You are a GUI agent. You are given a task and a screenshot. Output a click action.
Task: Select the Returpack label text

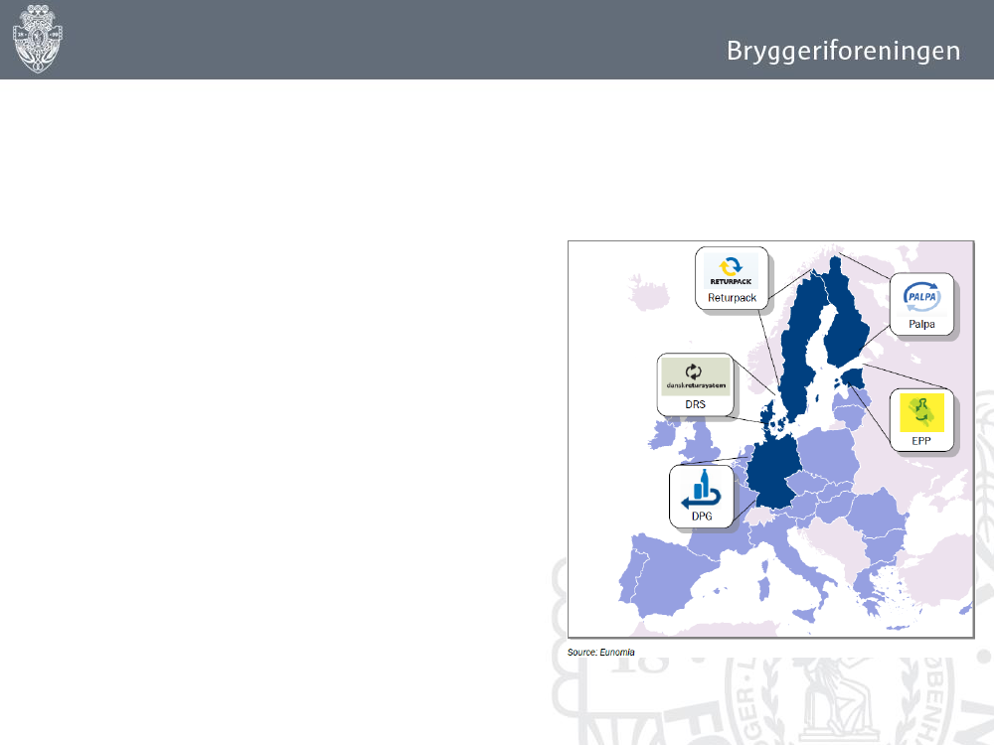pos(733,298)
